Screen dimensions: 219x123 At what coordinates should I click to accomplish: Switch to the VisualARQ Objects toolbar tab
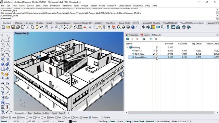pos(151,23)
